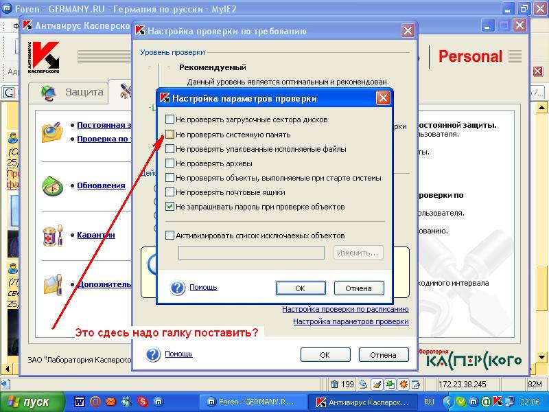Click help question-mark icon in parameters dialog
Image resolution: width=549 pixels, height=412 pixels.
point(178,288)
